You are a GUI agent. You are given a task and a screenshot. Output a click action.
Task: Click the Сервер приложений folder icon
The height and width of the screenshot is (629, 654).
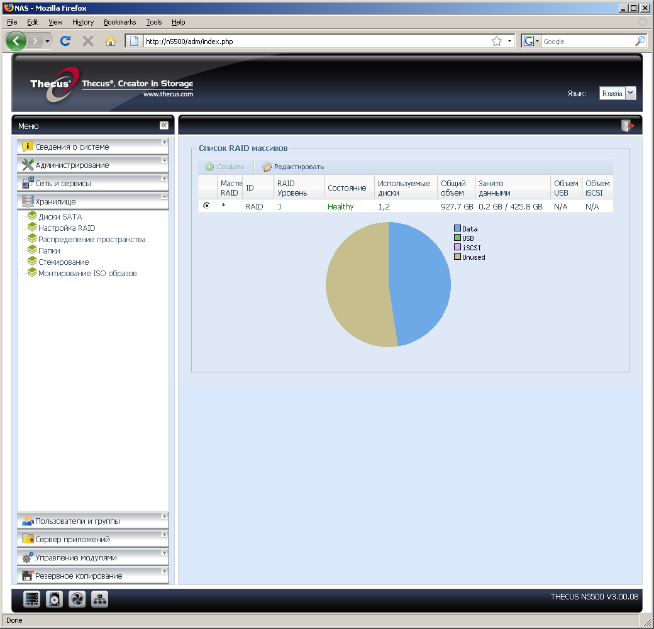(28, 538)
